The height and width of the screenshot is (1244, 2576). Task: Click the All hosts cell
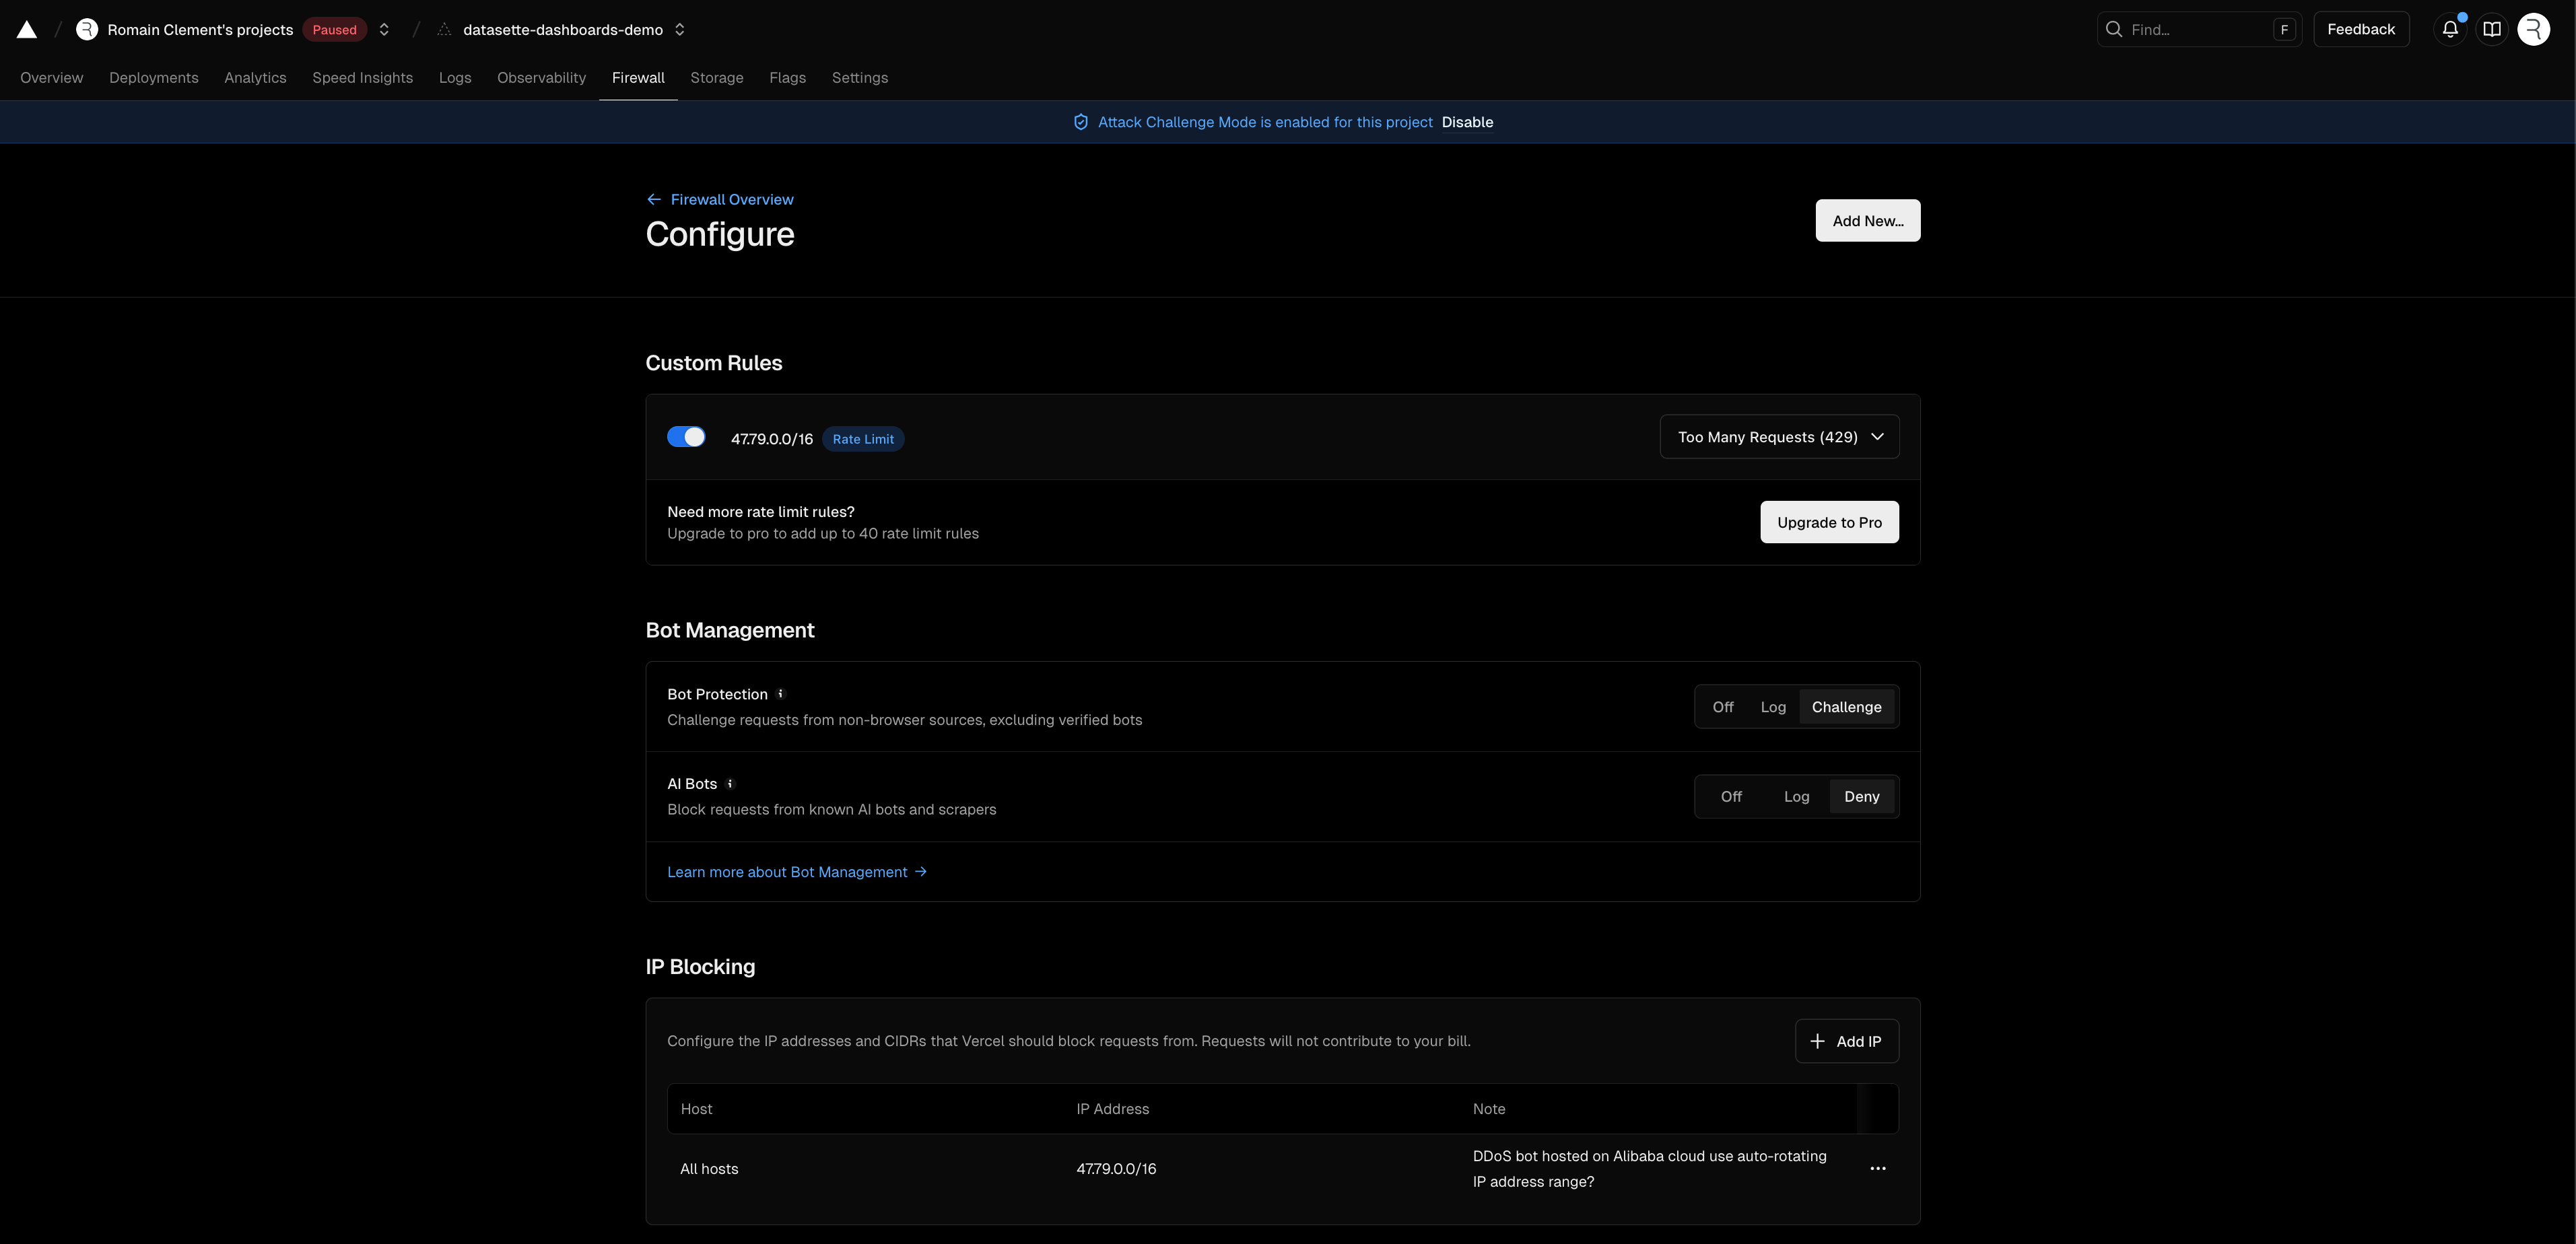tap(709, 1169)
